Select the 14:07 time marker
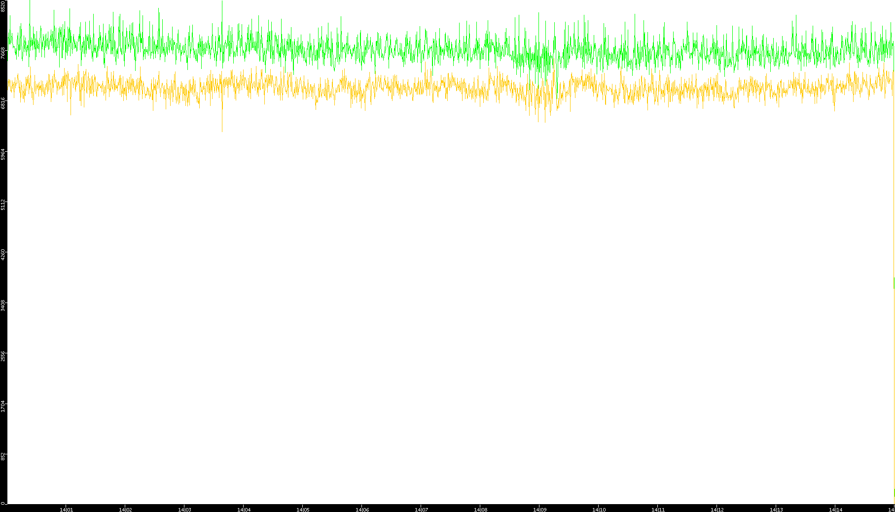Image resolution: width=895 pixels, height=512 pixels. [x=421, y=509]
